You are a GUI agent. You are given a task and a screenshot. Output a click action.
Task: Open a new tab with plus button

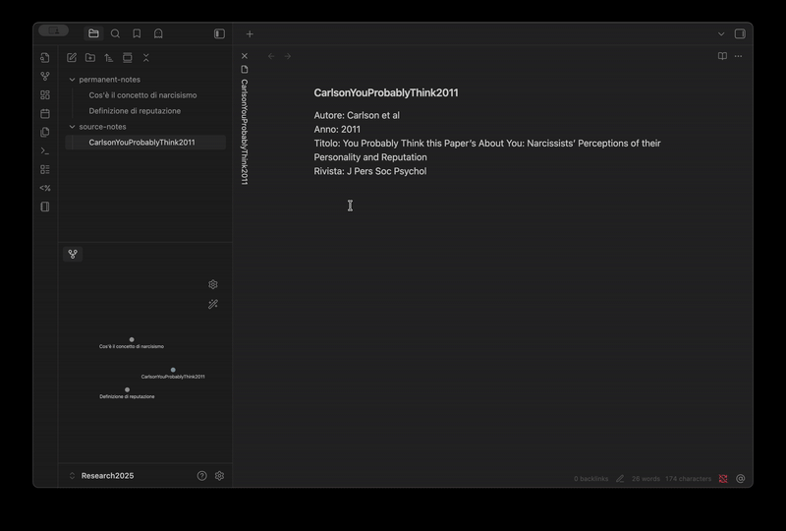pos(250,33)
